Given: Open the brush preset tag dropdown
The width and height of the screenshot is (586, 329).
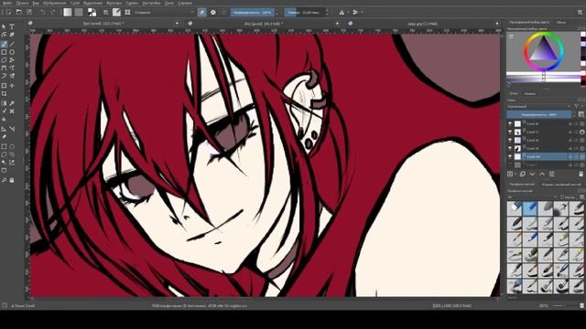Looking at the screenshot, I should tap(532, 197).
